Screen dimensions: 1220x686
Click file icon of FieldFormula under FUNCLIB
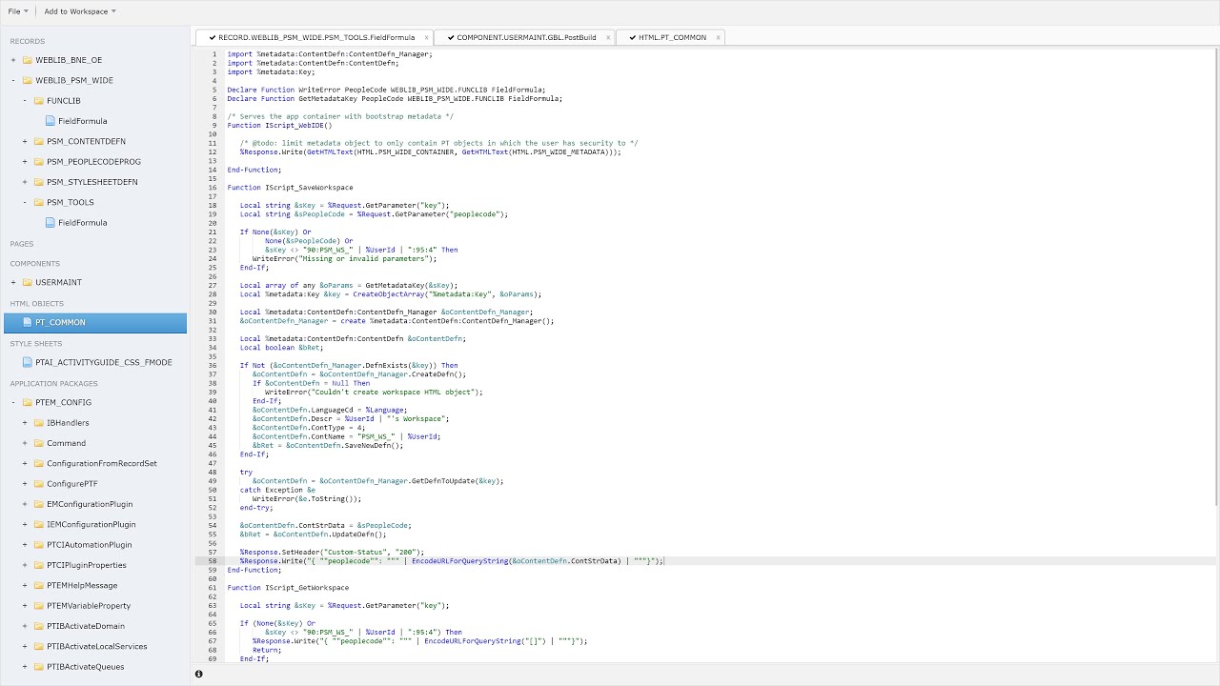51,121
